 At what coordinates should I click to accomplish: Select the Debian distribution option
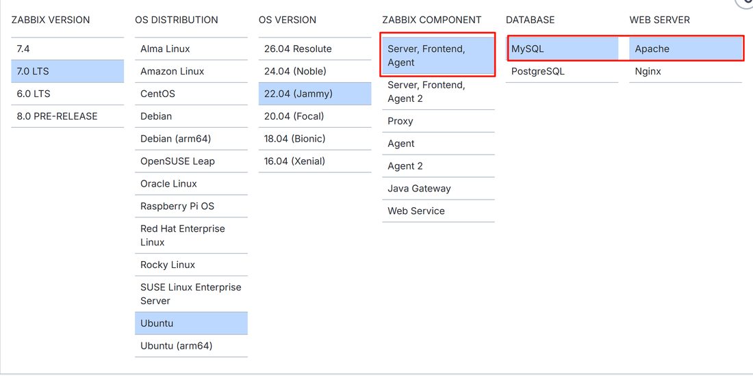(191, 116)
